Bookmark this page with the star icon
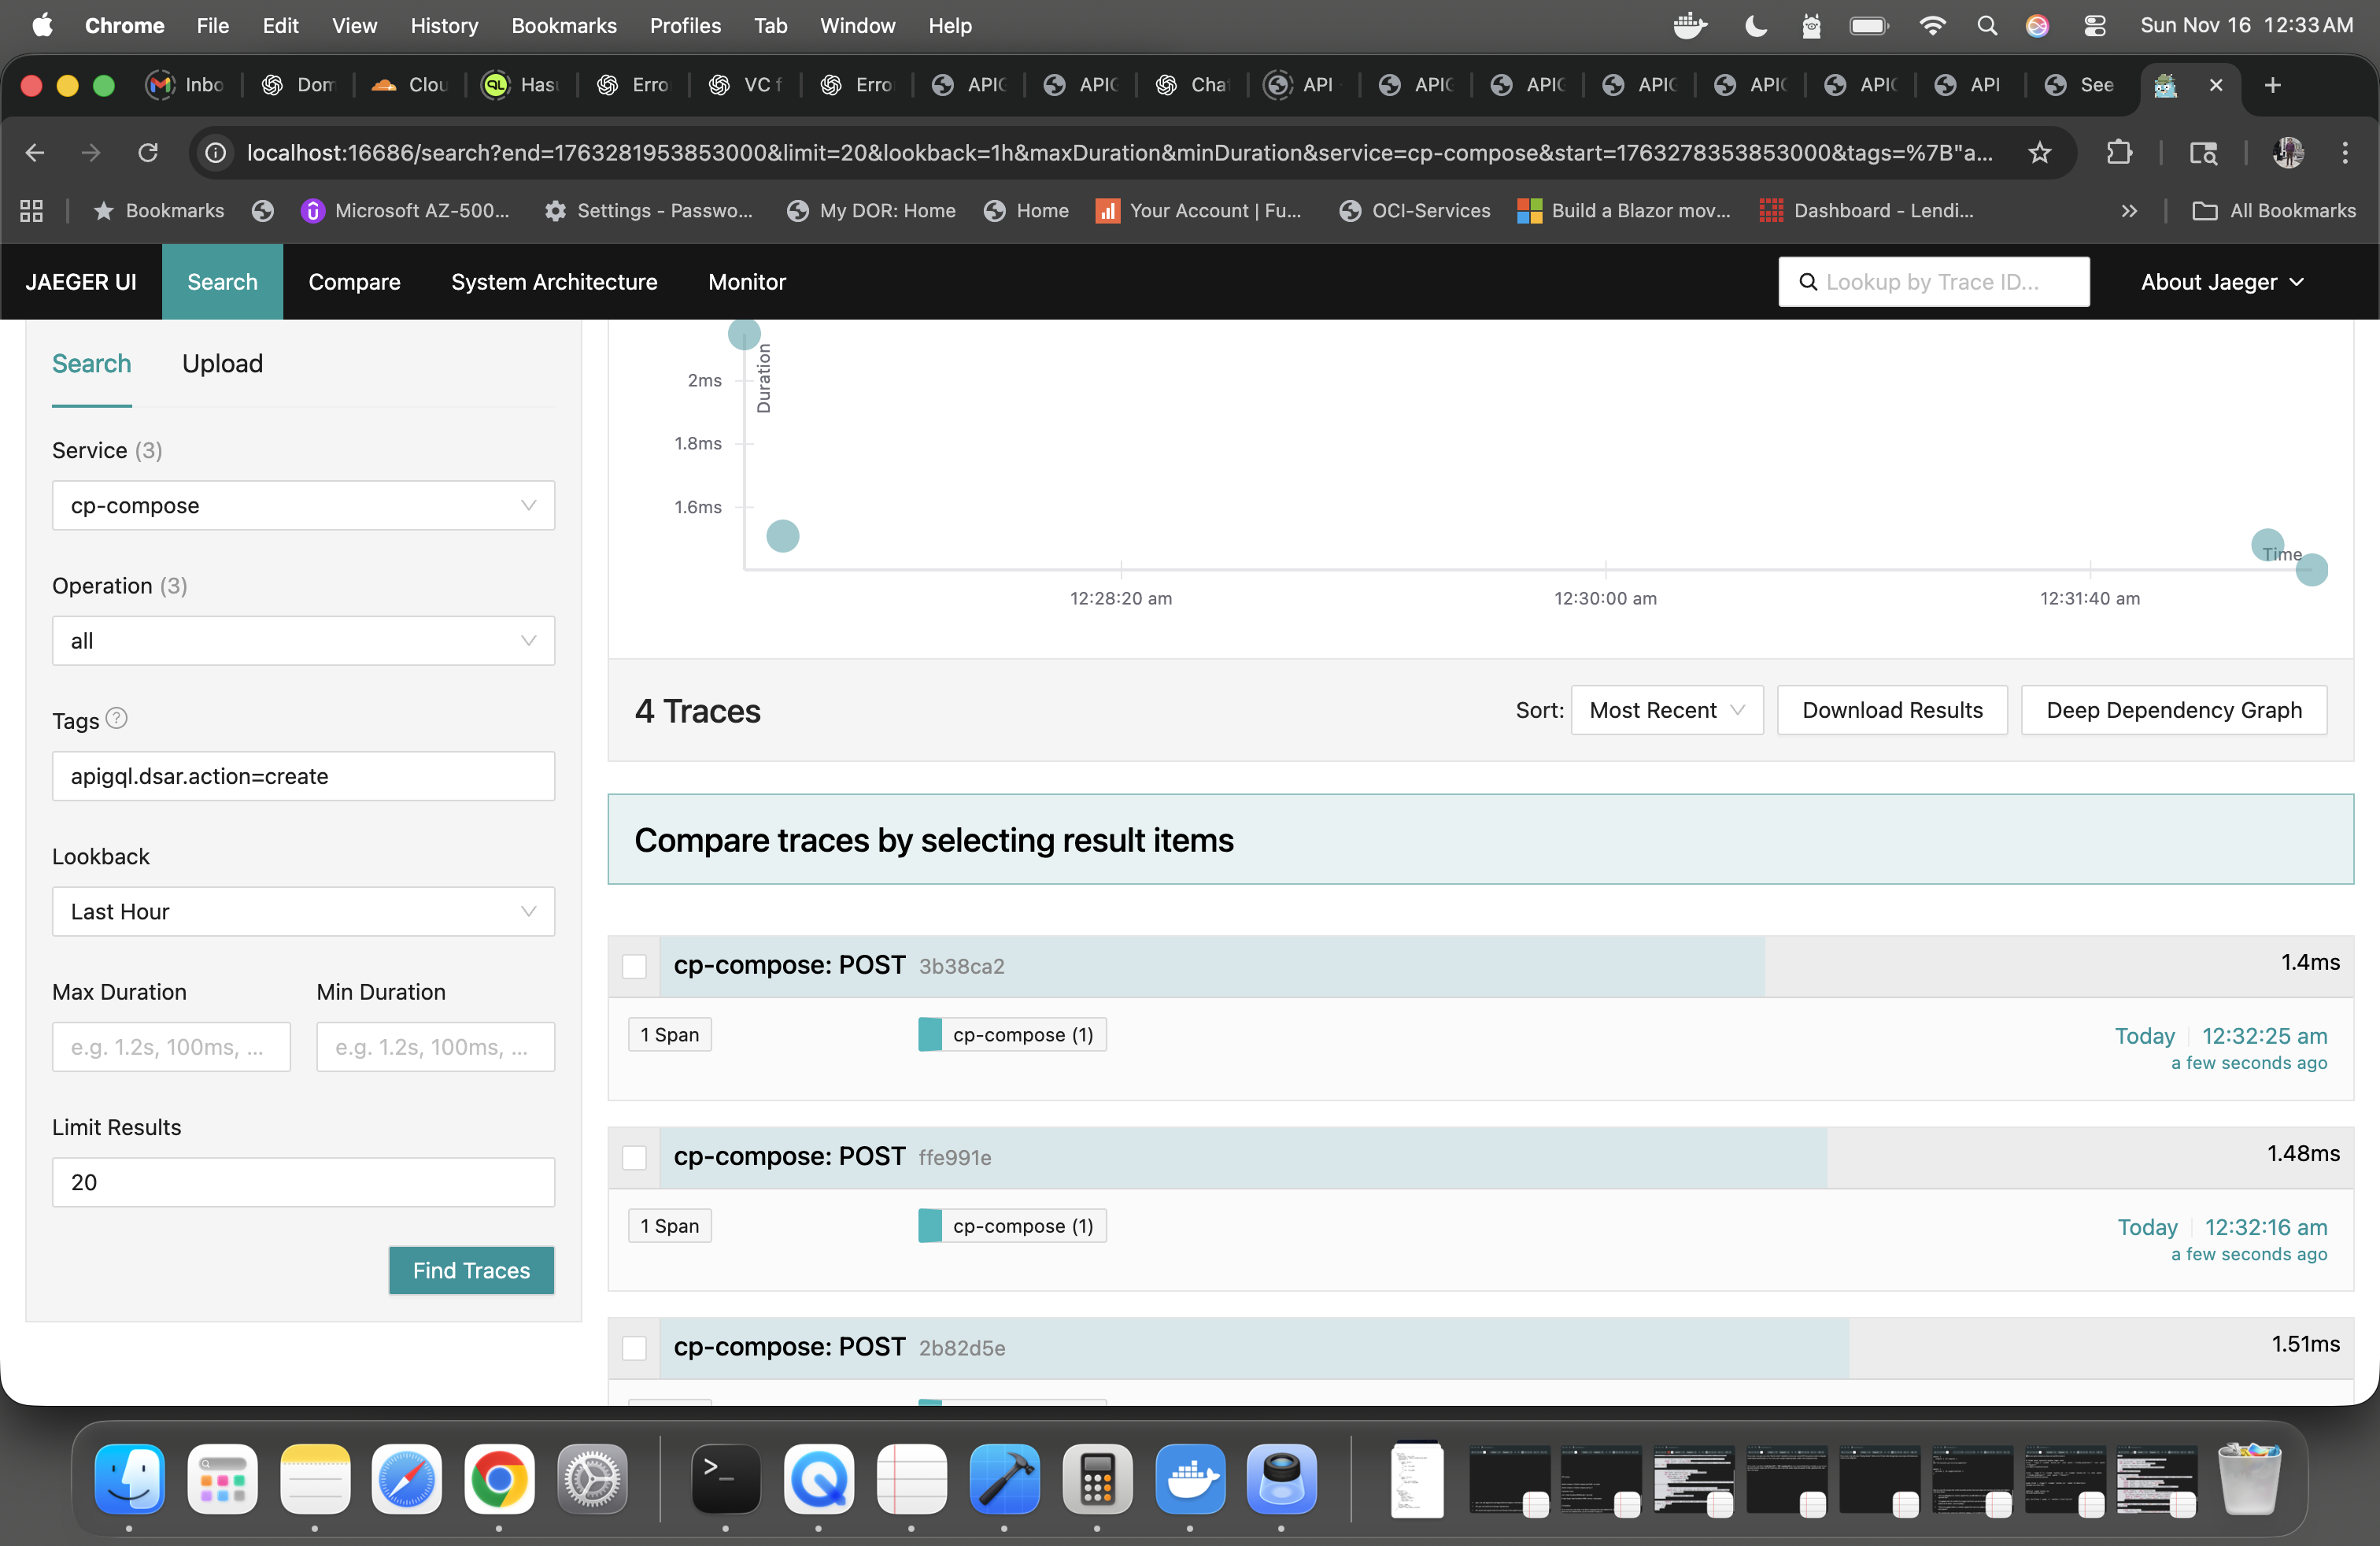Image resolution: width=2380 pixels, height=1546 pixels. click(2040, 152)
